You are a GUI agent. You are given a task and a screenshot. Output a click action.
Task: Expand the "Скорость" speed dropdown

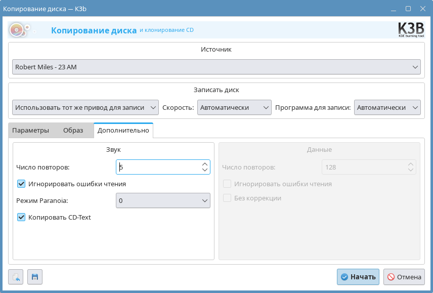point(234,107)
